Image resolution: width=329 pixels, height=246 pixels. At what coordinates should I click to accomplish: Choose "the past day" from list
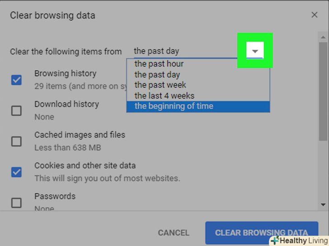157,75
